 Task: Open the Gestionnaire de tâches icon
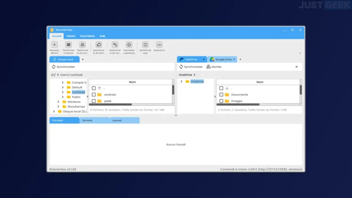pos(99,44)
